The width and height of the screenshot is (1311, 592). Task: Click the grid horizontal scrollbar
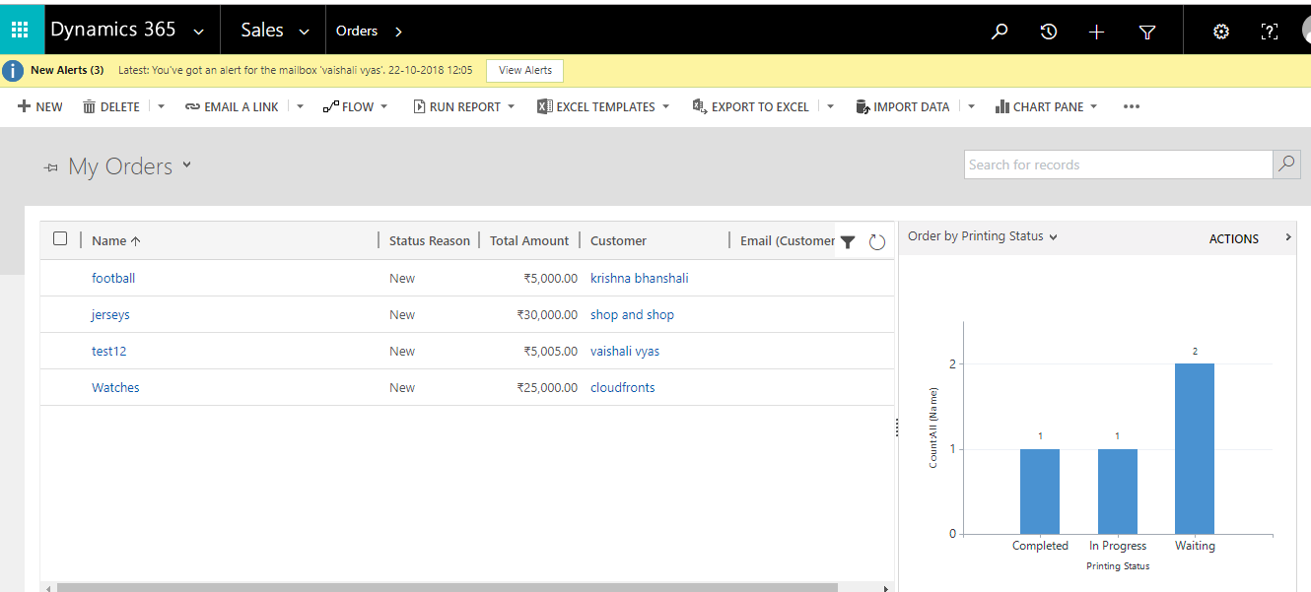click(x=448, y=587)
